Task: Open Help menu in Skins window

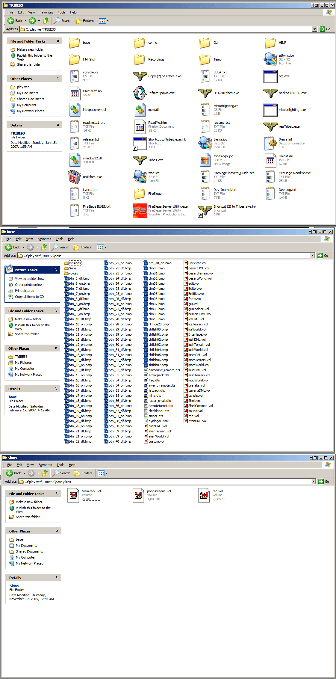Action: (72, 465)
